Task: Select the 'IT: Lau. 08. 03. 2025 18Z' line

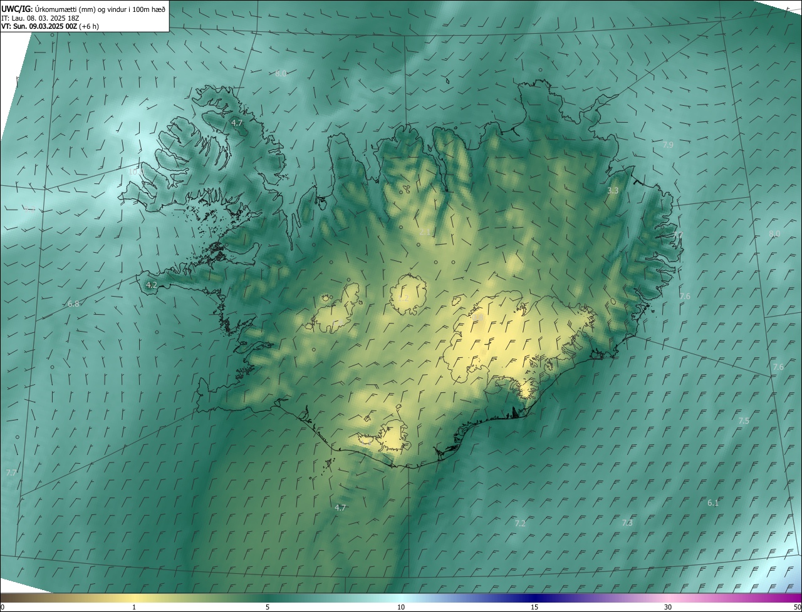Action: click(x=40, y=18)
